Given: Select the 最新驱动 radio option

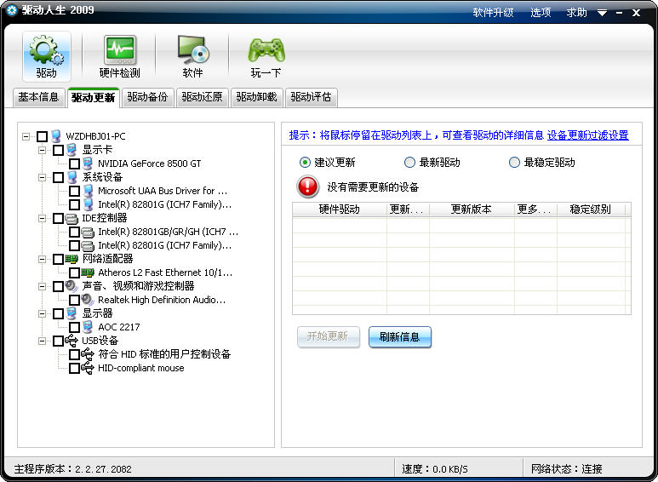Looking at the screenshot, I should tap(409, 163).
